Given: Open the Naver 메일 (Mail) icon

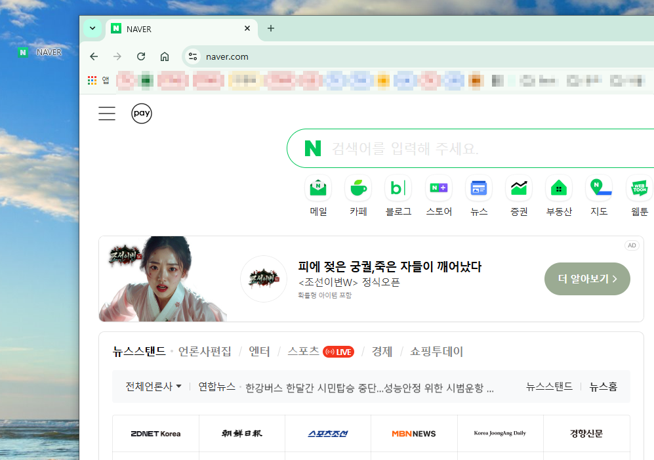Looking at the screenshot, I should tap(318, 188).
